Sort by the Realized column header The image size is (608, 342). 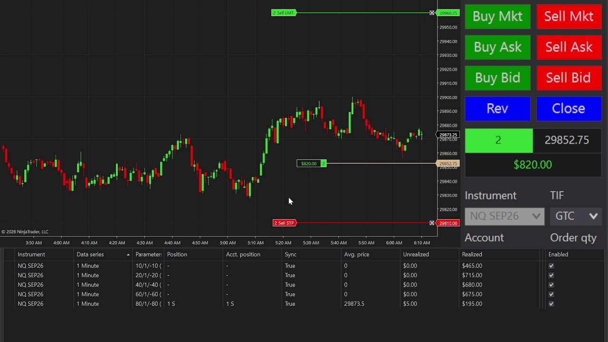click(500, 255)
